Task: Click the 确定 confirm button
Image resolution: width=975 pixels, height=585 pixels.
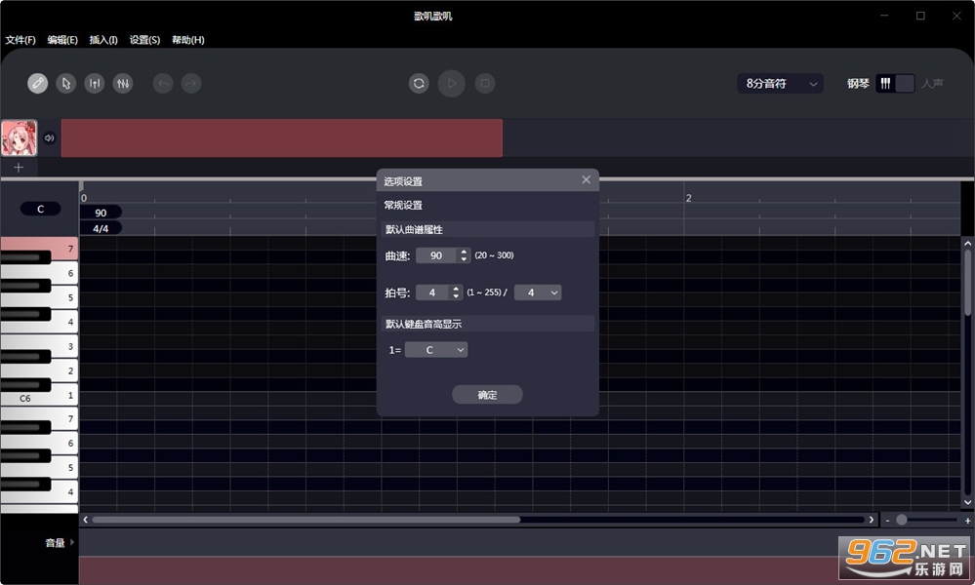Action: [488, 395]
